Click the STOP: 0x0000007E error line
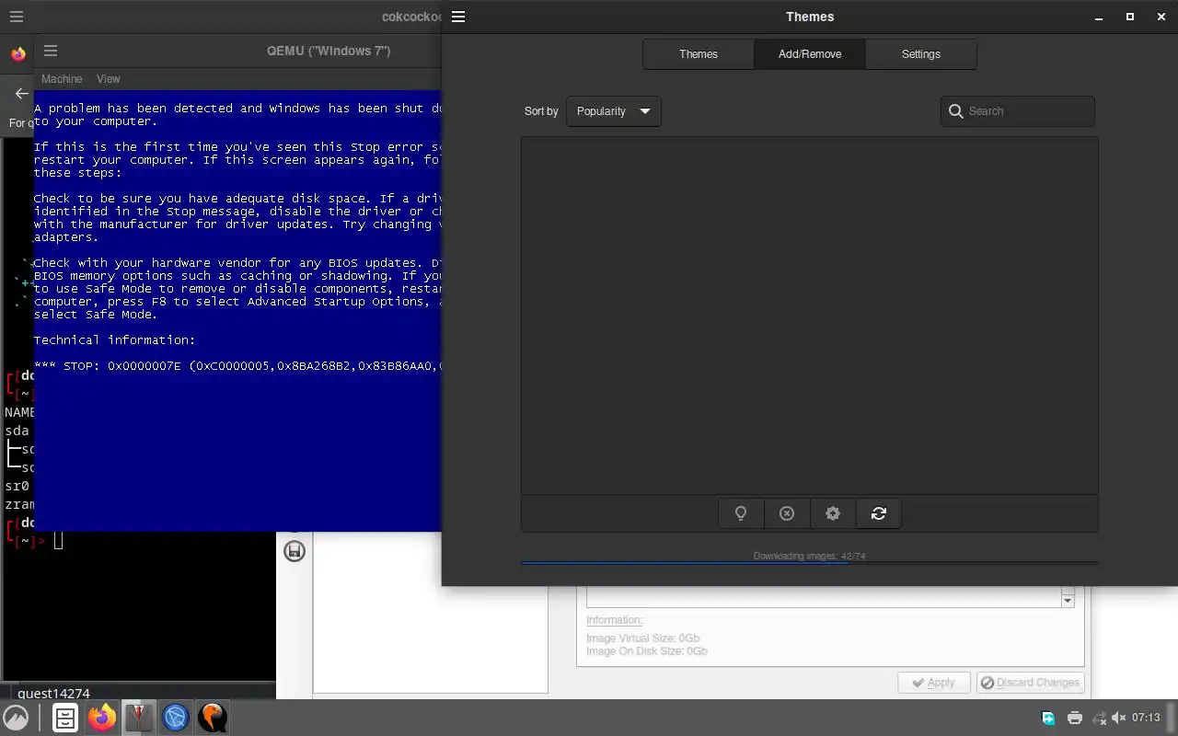Screen dimensions: 1178x736 click(x=238, y=366)
